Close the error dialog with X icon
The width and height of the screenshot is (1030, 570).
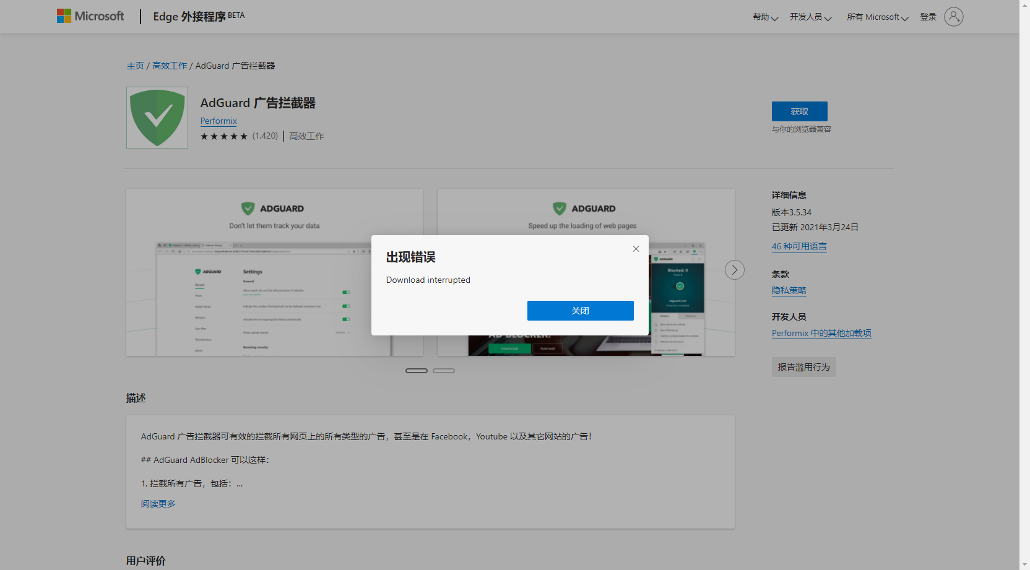(636, 249)
